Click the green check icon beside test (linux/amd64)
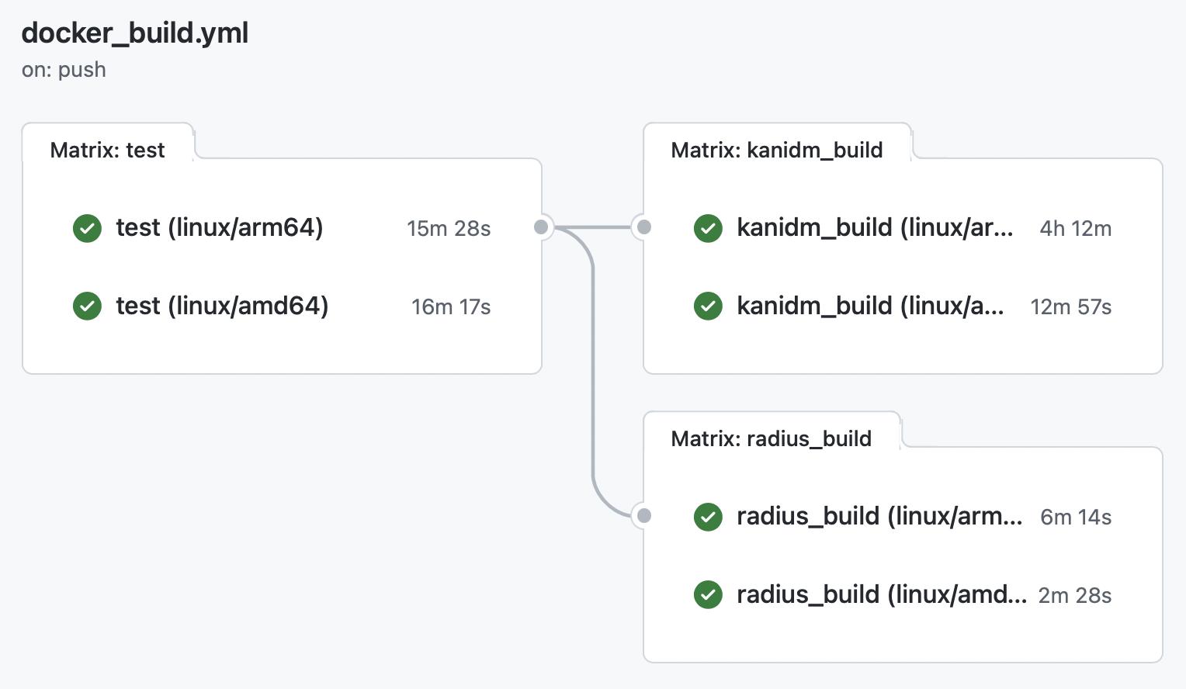 [87, 306]
